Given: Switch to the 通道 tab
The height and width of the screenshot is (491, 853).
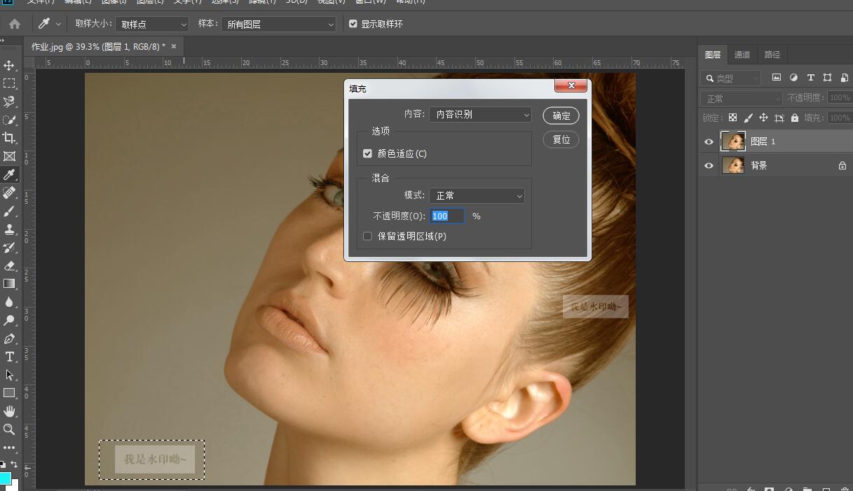Looking at the screenshot, I should pyautogui.click(x=742, y=55).
